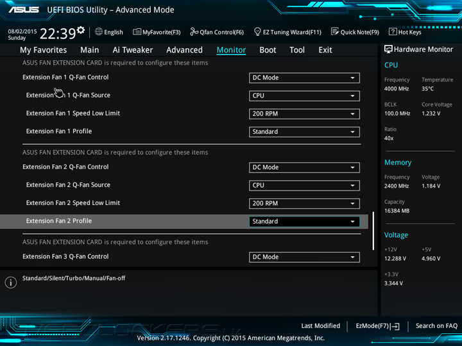This screenshot has width=462, height=346.
Task: Click the info icon beside help text
Action: (x=11, y=283)
